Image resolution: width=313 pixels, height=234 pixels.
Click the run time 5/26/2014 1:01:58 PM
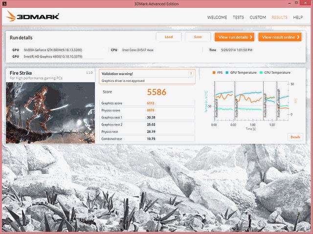(x=237, y=50)
